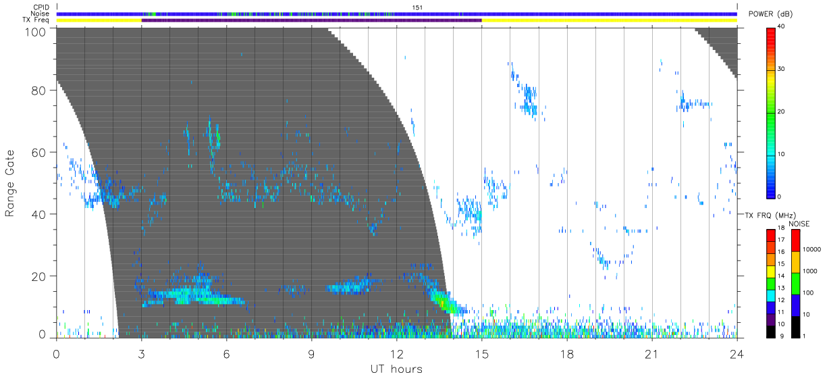This screenshot has width=829, height=383.
Task: Click the x-axis tick label 15
Action: pyautogui.click(x=481, y=354)
